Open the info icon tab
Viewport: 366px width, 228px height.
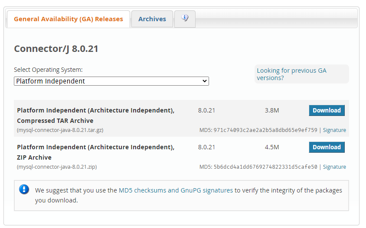(185, 19)
